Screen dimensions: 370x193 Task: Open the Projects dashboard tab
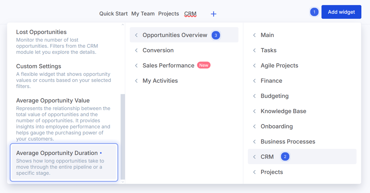point(169,14)
